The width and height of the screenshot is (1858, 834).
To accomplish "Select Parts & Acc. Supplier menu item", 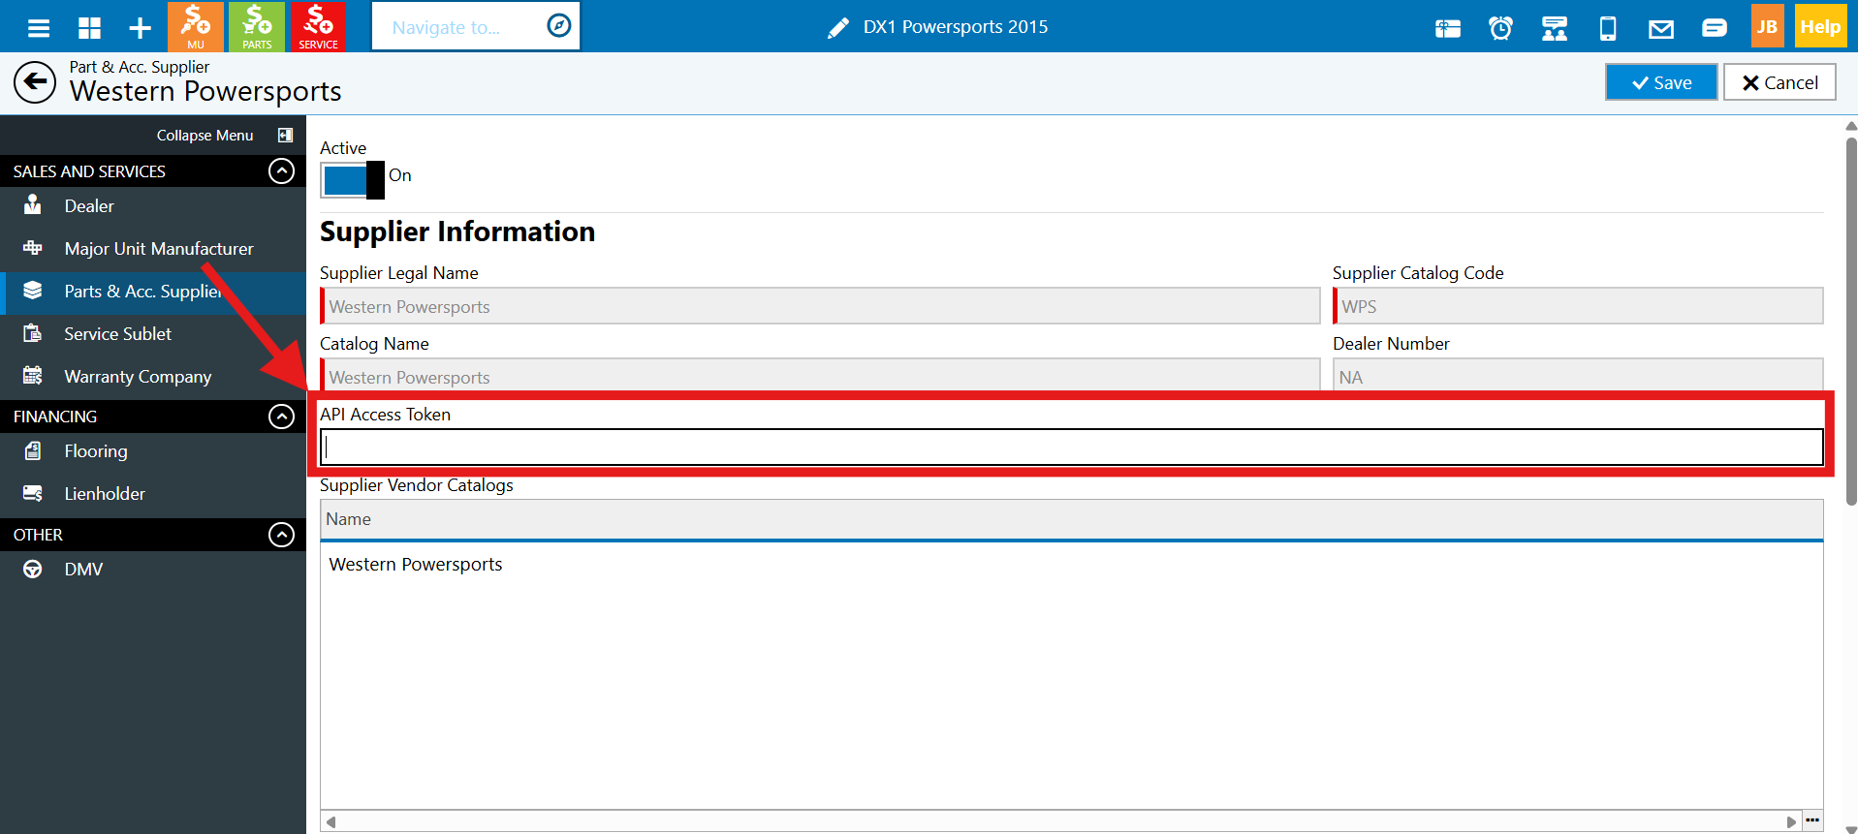I will click(153, 292).
